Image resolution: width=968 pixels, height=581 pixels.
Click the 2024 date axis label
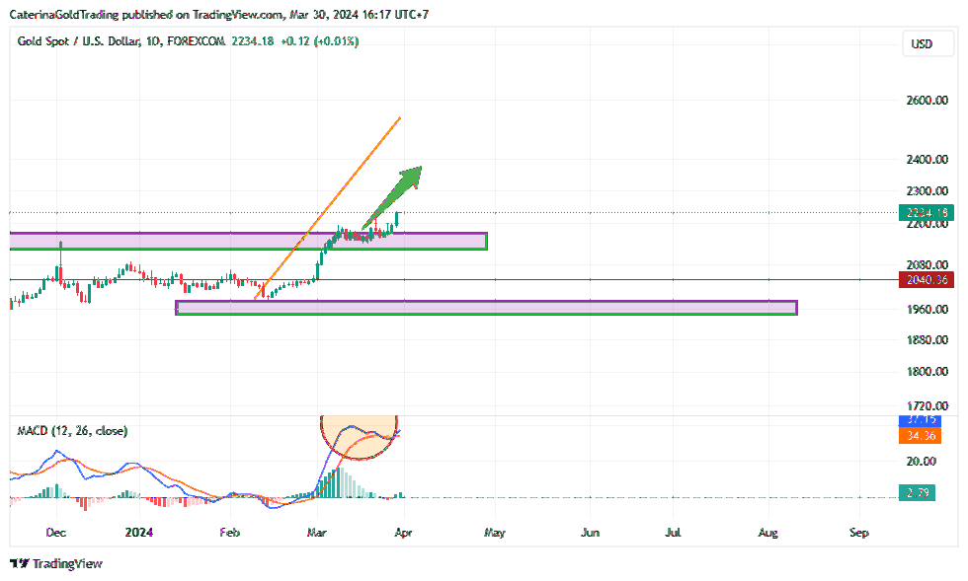(x=139, y=533)
